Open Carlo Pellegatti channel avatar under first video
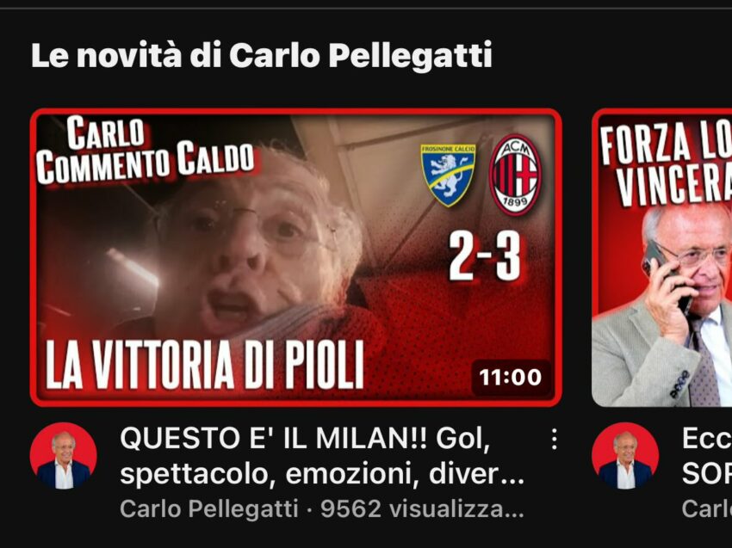This screenshot has width=732, height=548. (64, 456)
